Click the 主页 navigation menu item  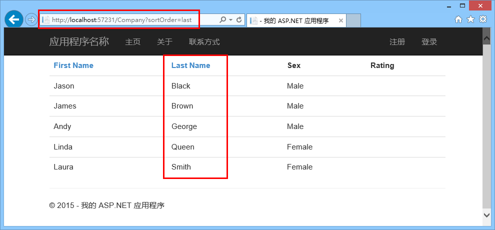pos(133,41)
